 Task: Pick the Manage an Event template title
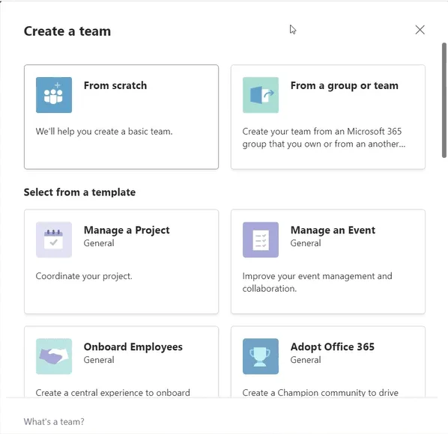[333, 230]
